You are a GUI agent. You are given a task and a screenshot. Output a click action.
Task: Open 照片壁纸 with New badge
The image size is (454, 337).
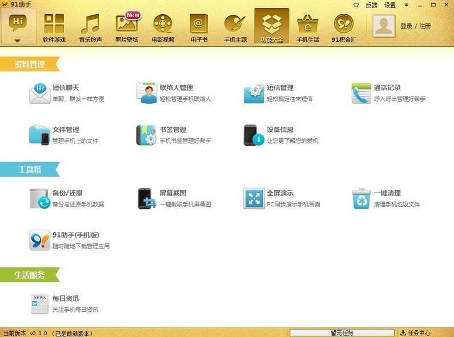(127, 27)
